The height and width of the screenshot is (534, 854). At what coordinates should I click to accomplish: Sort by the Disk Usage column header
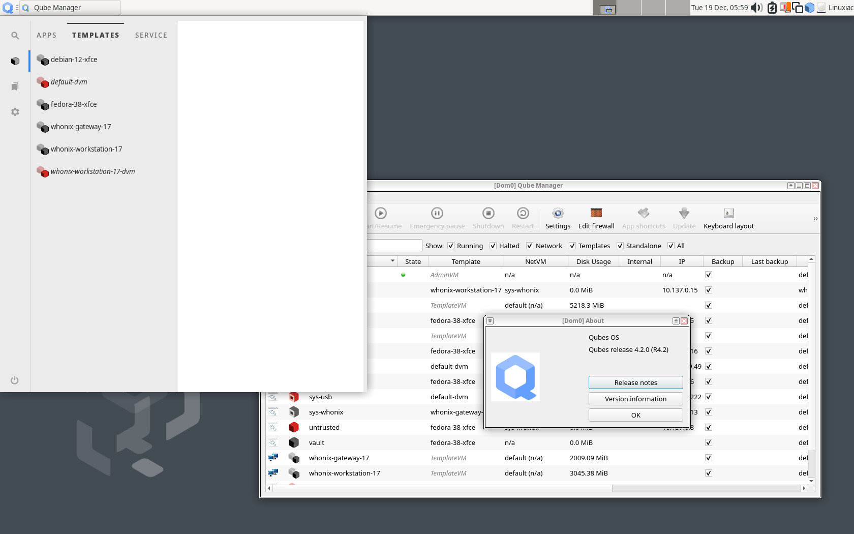click(593, 261)
